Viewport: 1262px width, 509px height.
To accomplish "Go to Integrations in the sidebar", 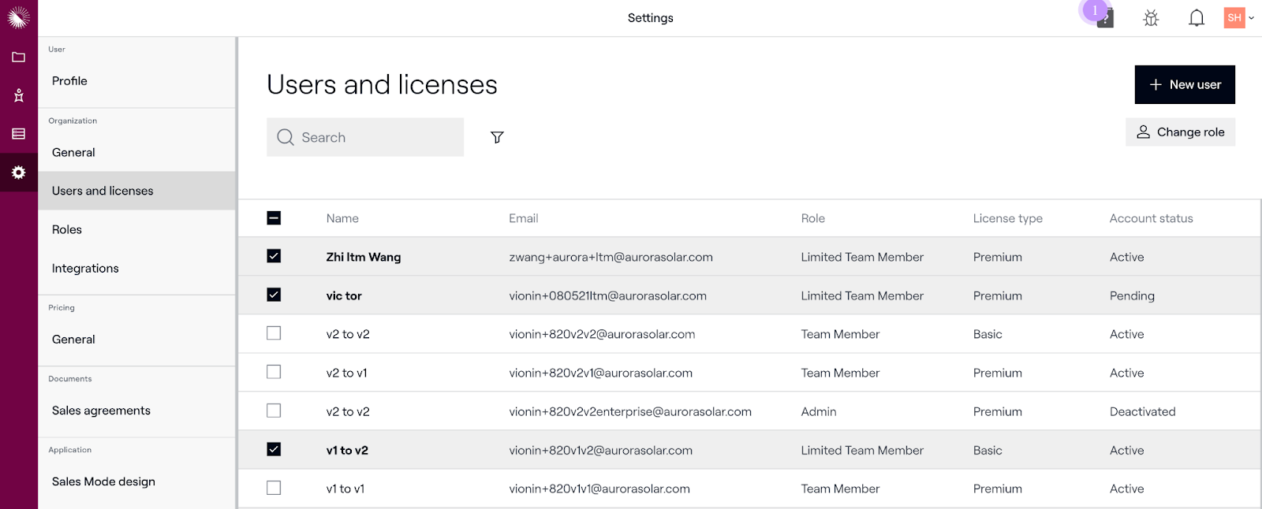I will 85,268.
